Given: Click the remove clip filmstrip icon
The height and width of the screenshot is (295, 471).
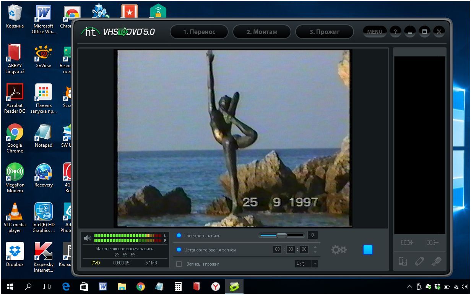Looking at the screenshot, I should pyautogui.click(x=432, y=242).
